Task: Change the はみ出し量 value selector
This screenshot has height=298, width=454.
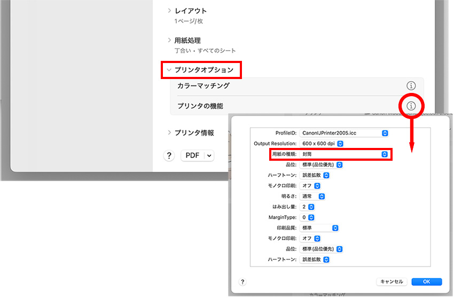Action: point(307,207)
